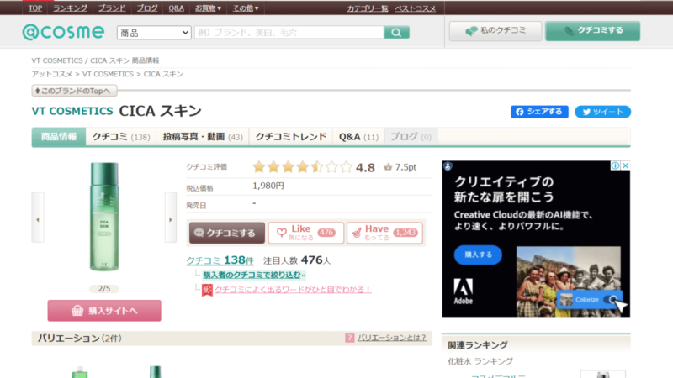
Task: Show the previous product image
Action: coord(38,218)
